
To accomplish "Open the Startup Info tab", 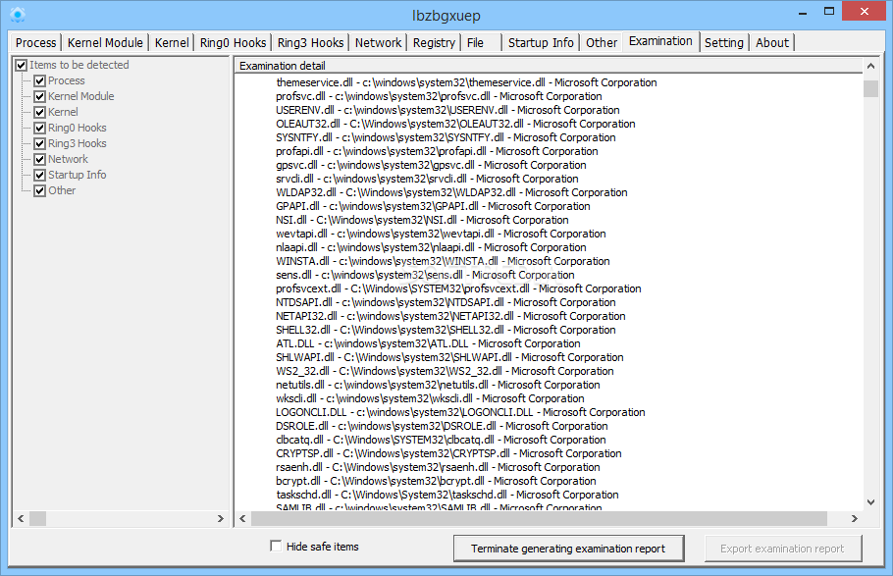I will coord(541,43).
